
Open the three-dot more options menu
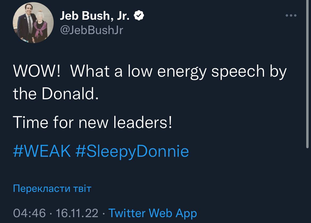(x=291, y=15)
